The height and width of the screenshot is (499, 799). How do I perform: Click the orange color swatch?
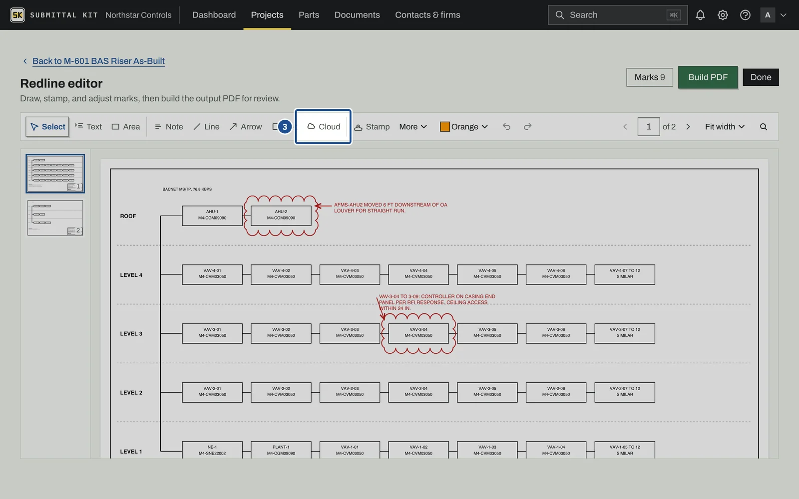(x=445, y=127)
